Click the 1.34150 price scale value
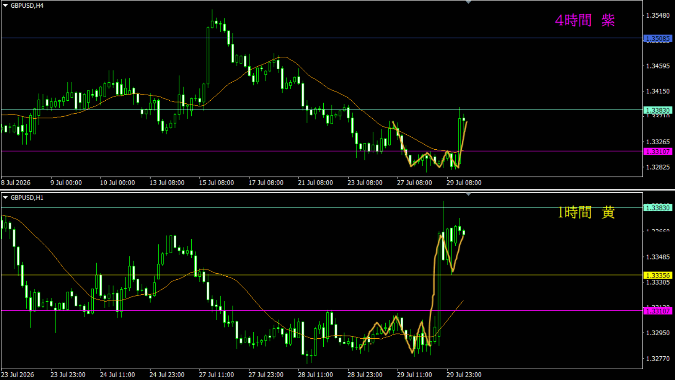 (x=658, y=91)
